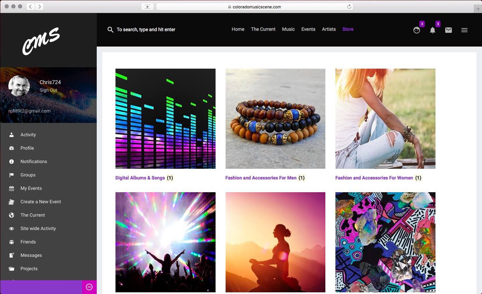The width and height of the screenshot is (482, 294).
Task: Go to The Current in top navigation
Action: coord(263,29)
